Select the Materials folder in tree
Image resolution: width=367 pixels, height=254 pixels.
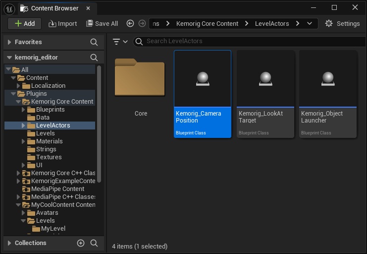(49, 141)
